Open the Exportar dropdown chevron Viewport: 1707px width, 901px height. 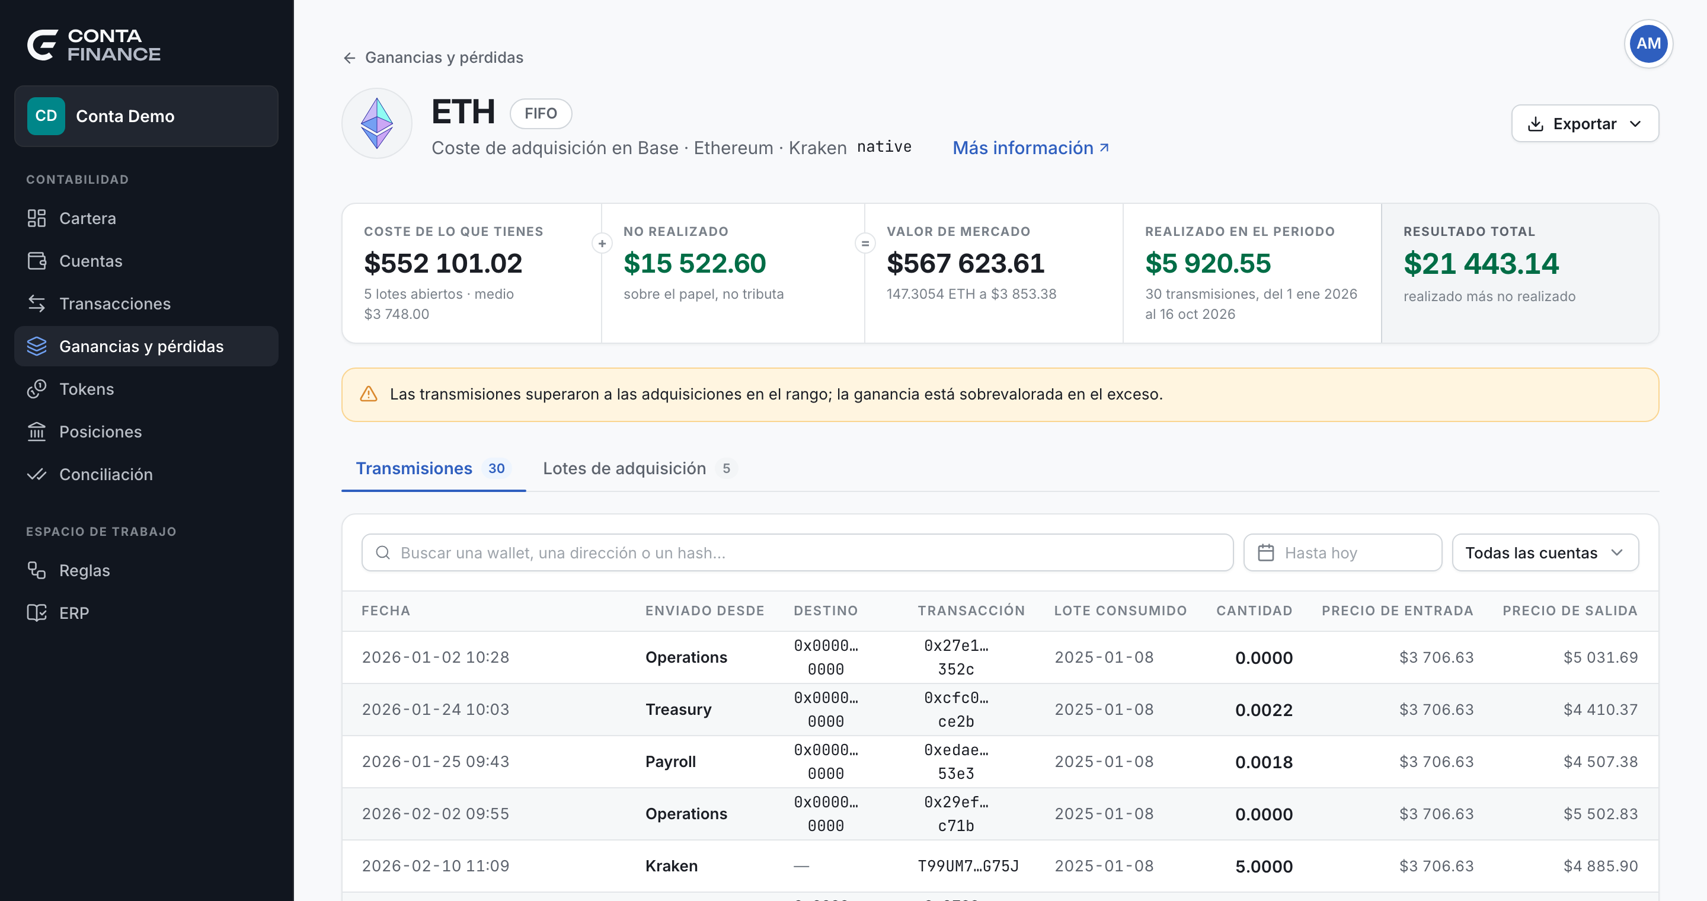1635,124
